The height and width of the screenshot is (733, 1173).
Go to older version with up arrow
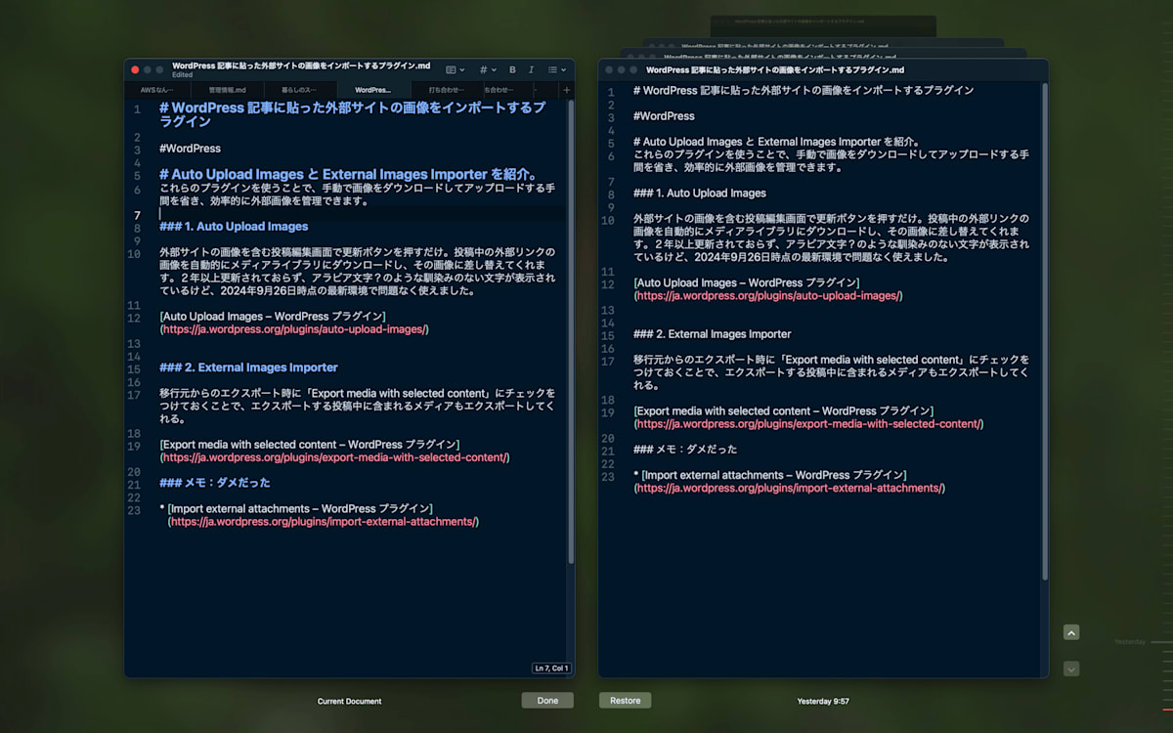click(x=1071, y=632)
